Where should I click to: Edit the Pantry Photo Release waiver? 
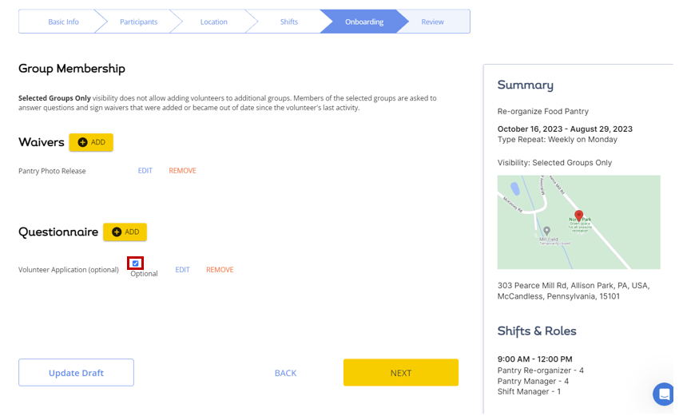(x=145, y=171)
